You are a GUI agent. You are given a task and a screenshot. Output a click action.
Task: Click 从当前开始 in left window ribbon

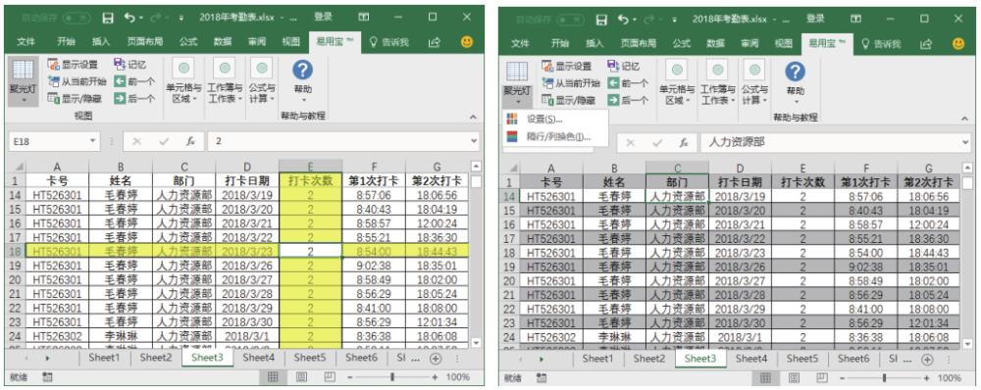tap(77, 81)
